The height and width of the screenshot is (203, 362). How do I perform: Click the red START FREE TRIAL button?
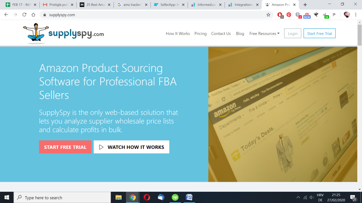[x=65, y=147]
